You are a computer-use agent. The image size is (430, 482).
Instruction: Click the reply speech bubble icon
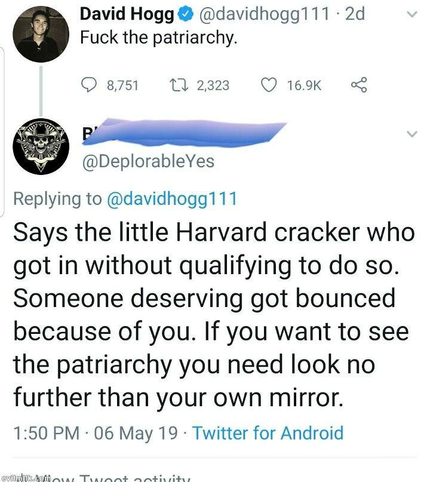pos(89,85)
